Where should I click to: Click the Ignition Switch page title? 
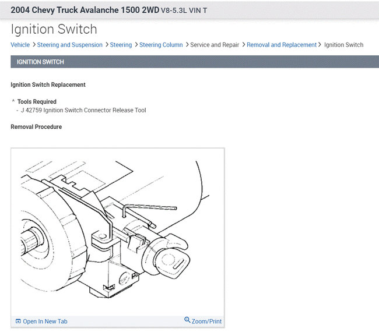[54, 29]
